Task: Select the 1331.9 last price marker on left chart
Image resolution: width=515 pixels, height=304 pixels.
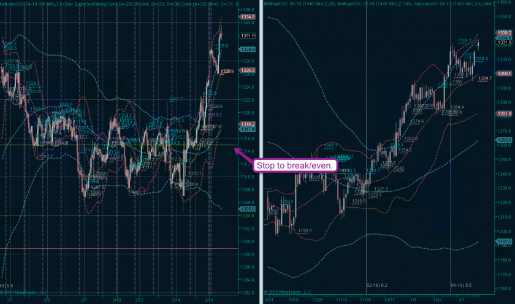Action: coord(247,36)
